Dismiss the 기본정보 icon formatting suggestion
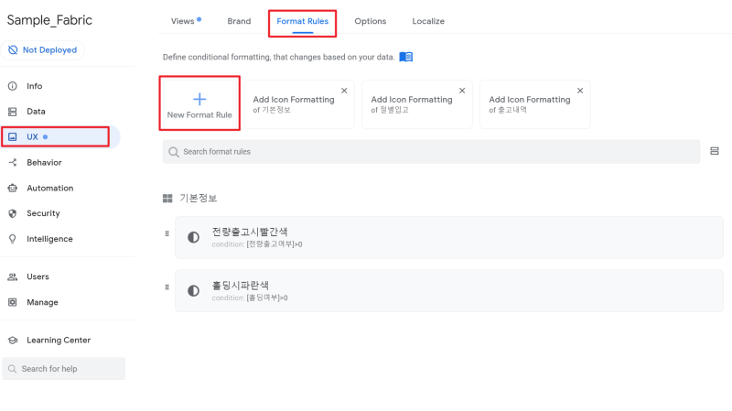This screenshot has width=732, height=411. (344, 91)
